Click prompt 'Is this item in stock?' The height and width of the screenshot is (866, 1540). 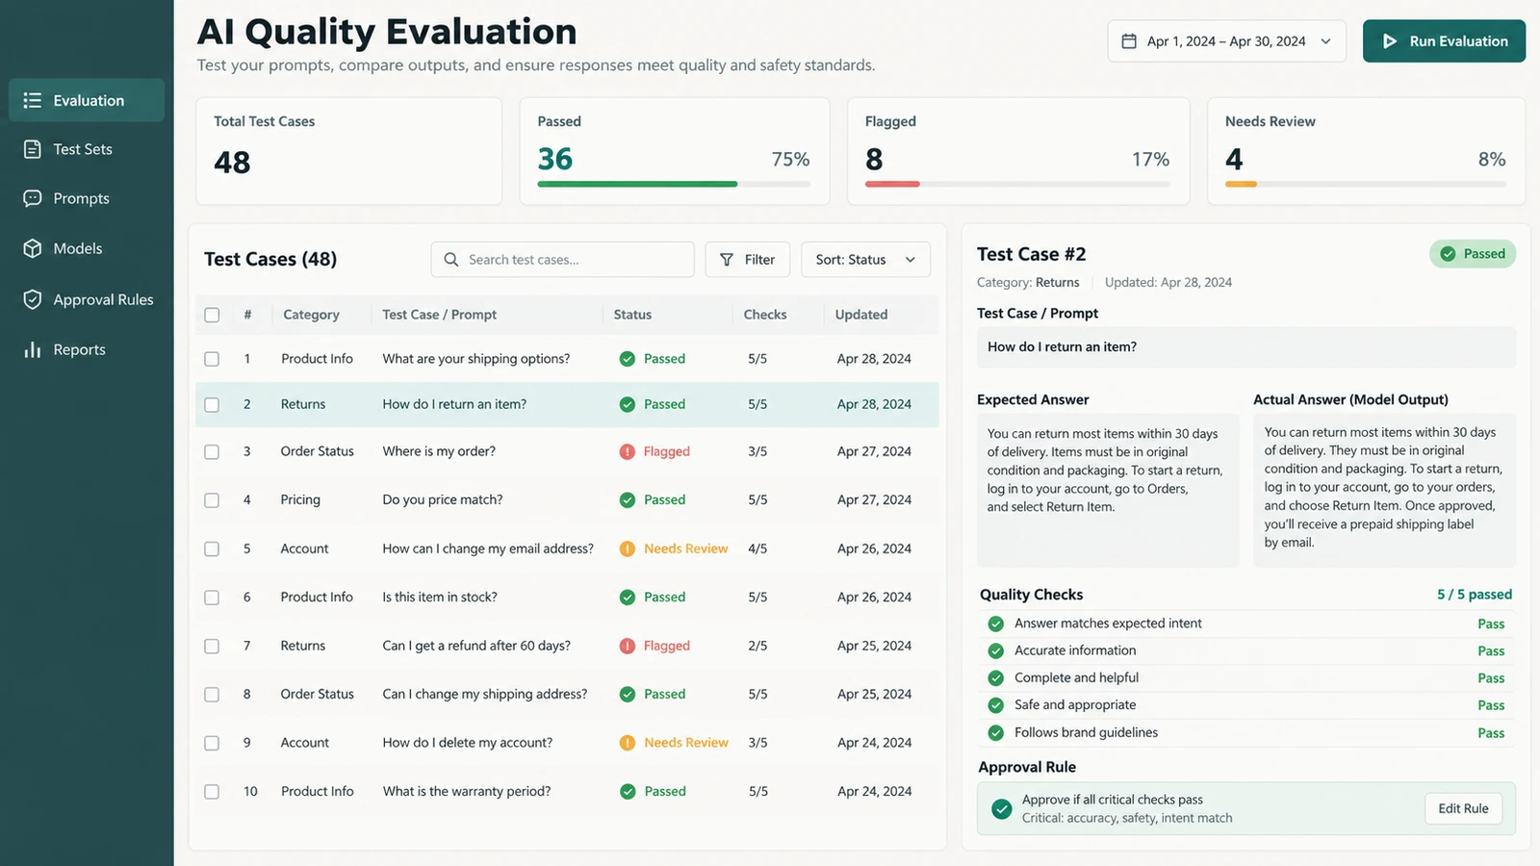[x=440, y=597]
